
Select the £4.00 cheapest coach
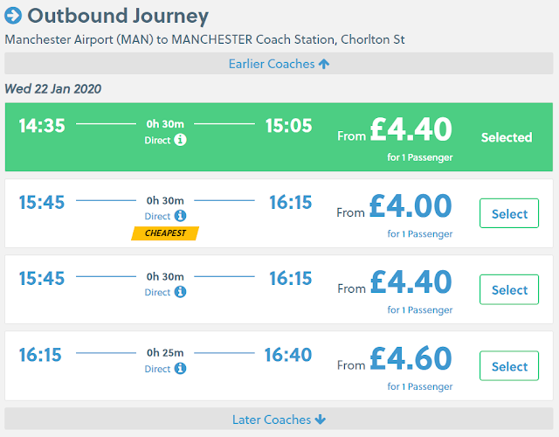click(x=509, y=213)
